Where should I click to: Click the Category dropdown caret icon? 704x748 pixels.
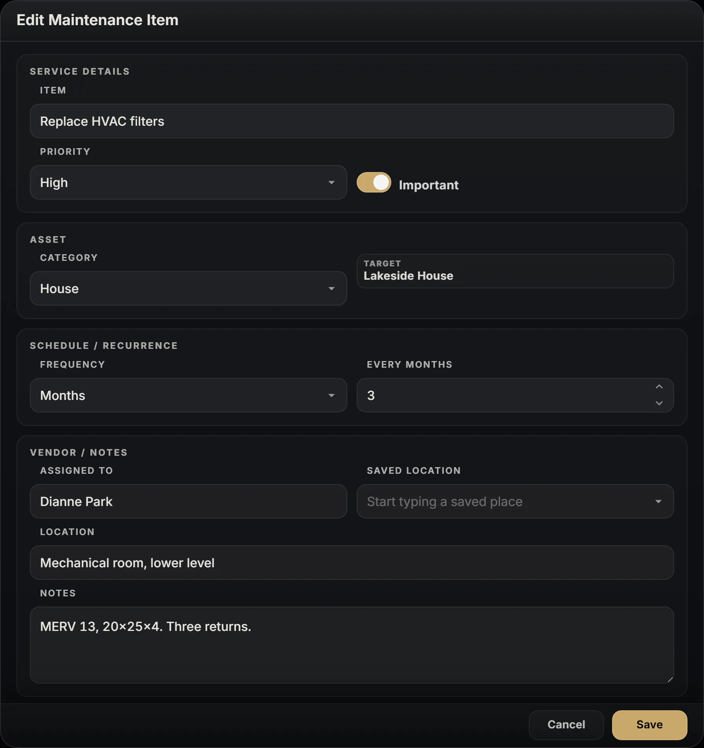point(331,289)
